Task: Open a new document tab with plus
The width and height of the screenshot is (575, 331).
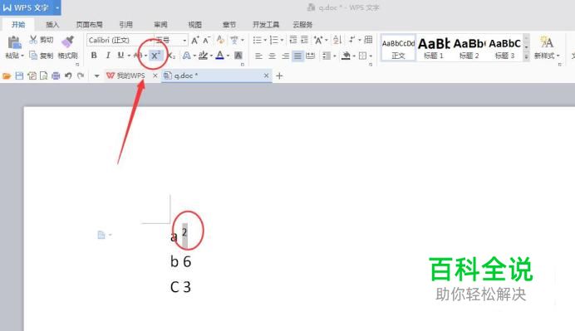Action: (279, 75)
